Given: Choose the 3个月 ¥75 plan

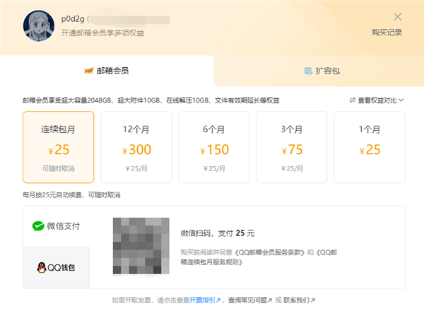Looking at the screenshot, I should pos(291,147).
